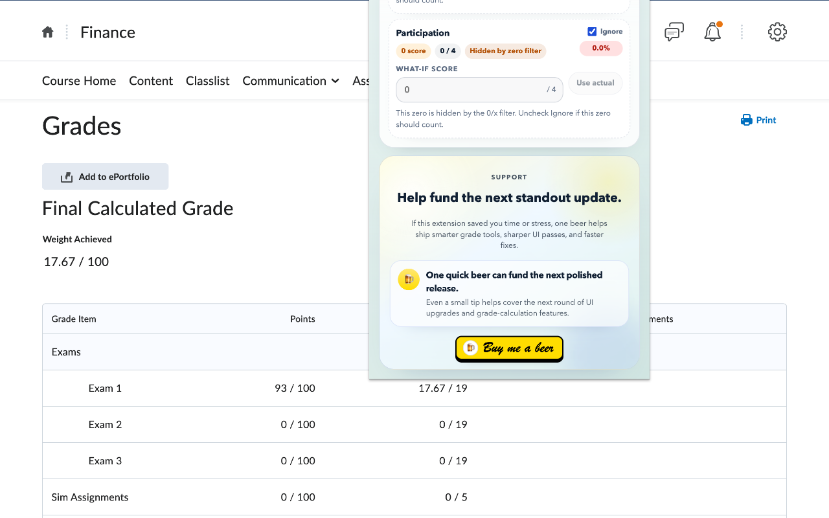Viewport: 829px width, 518px height.
Task: Open the notifications bell icon
Action: coord(712,32)
